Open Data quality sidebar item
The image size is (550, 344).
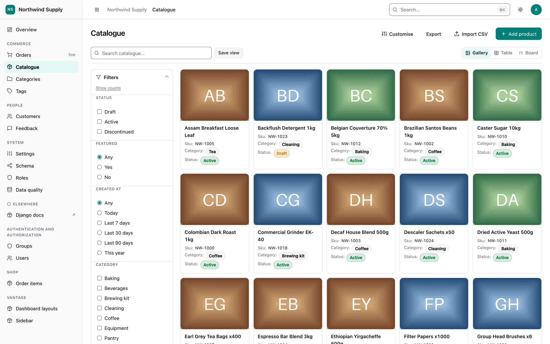(41, 190)
